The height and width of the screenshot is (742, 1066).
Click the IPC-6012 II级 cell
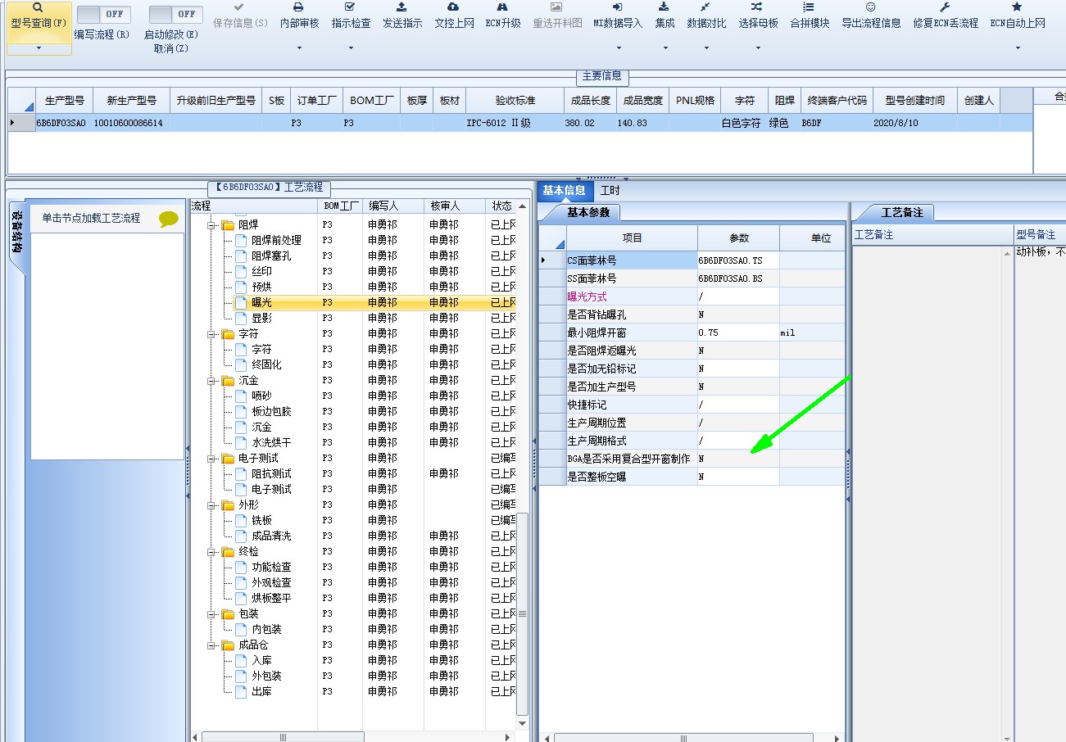coord(515,123)
